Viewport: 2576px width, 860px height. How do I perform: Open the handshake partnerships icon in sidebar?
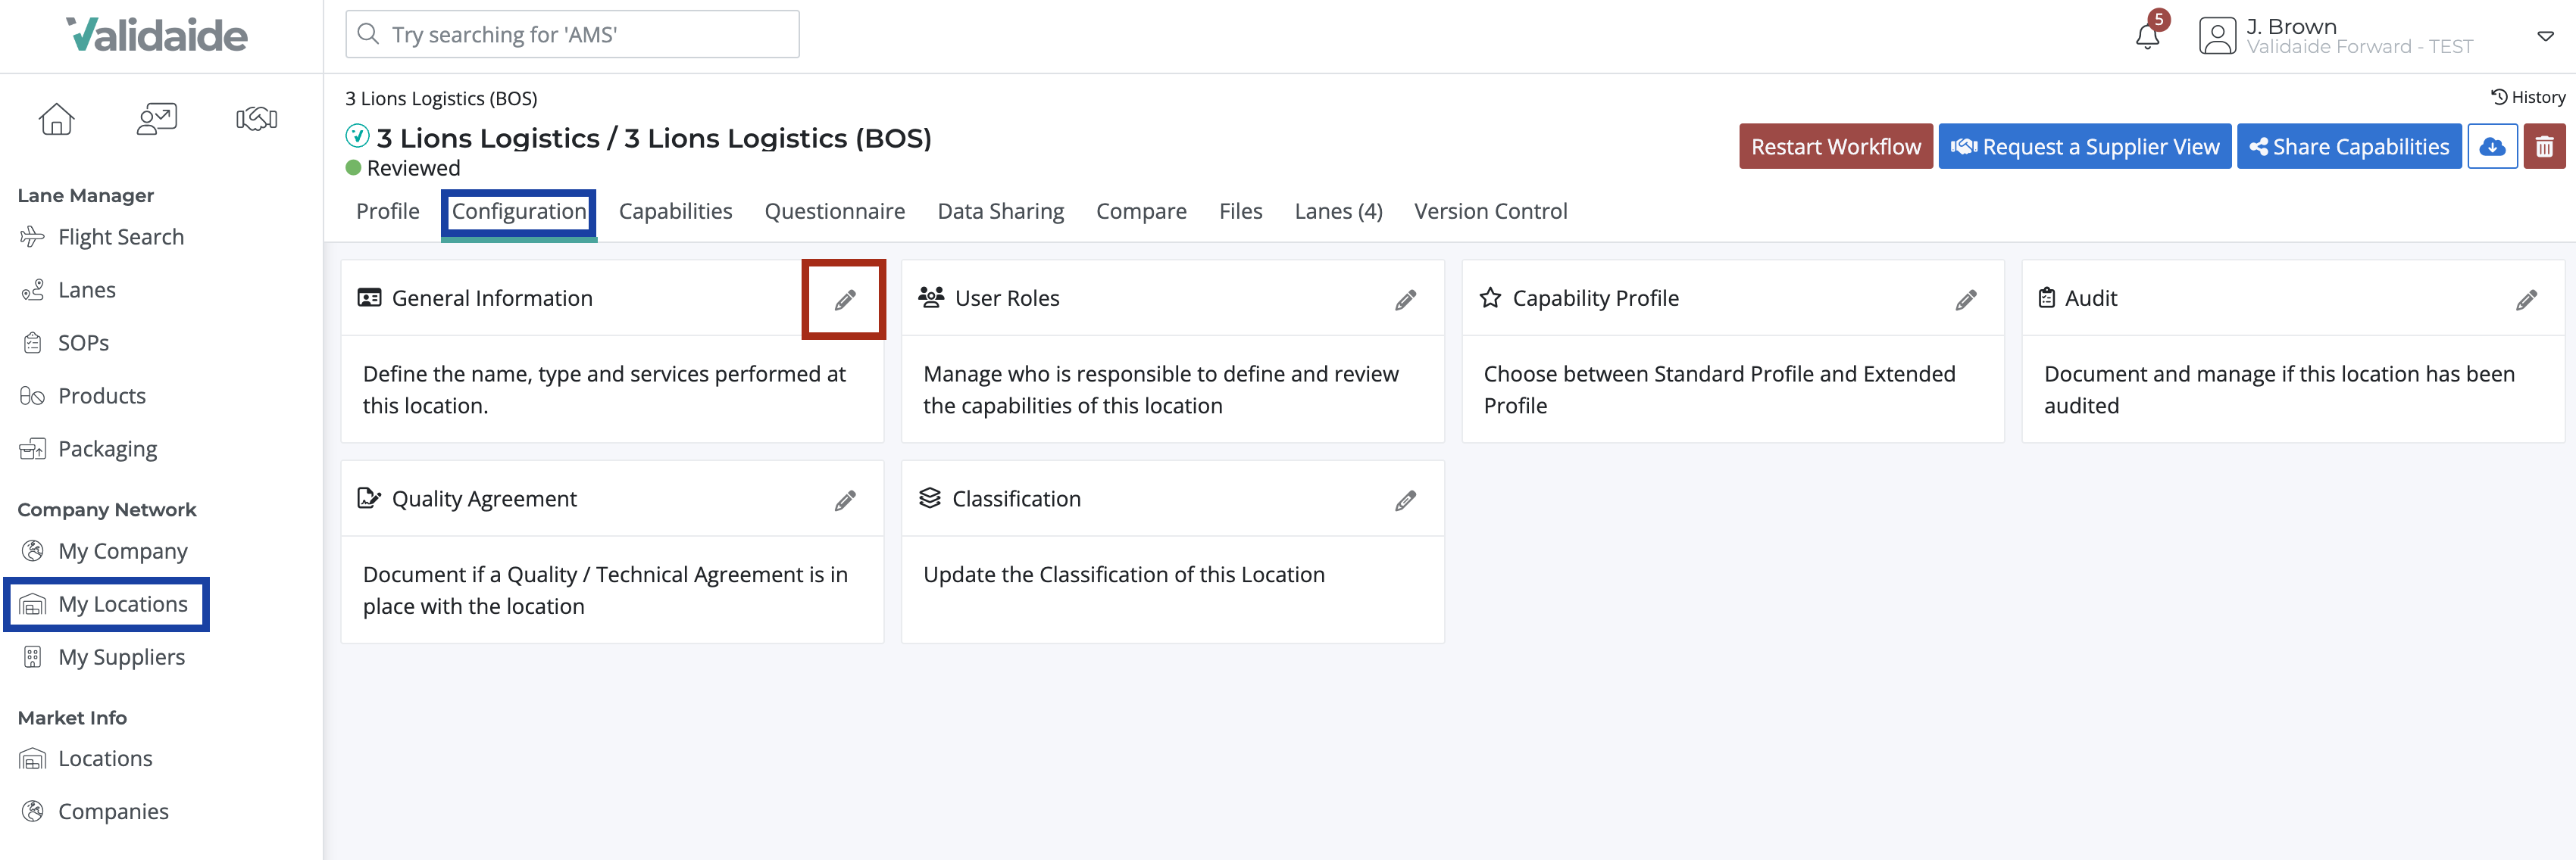257,119
